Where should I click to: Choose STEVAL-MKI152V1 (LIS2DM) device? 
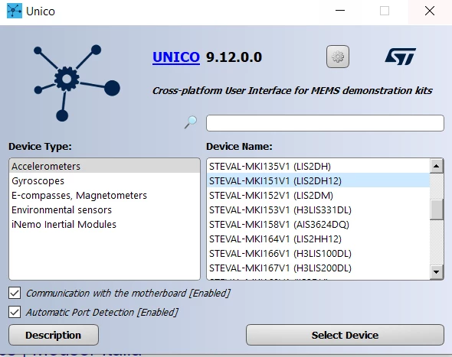point(318,196)
